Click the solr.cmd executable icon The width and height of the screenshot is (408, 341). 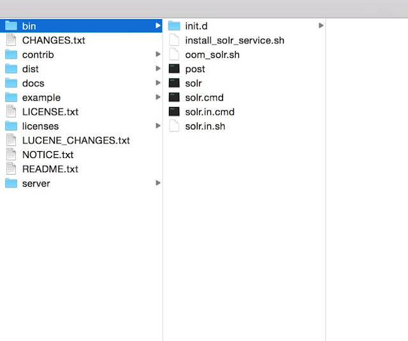click(174, 98)
